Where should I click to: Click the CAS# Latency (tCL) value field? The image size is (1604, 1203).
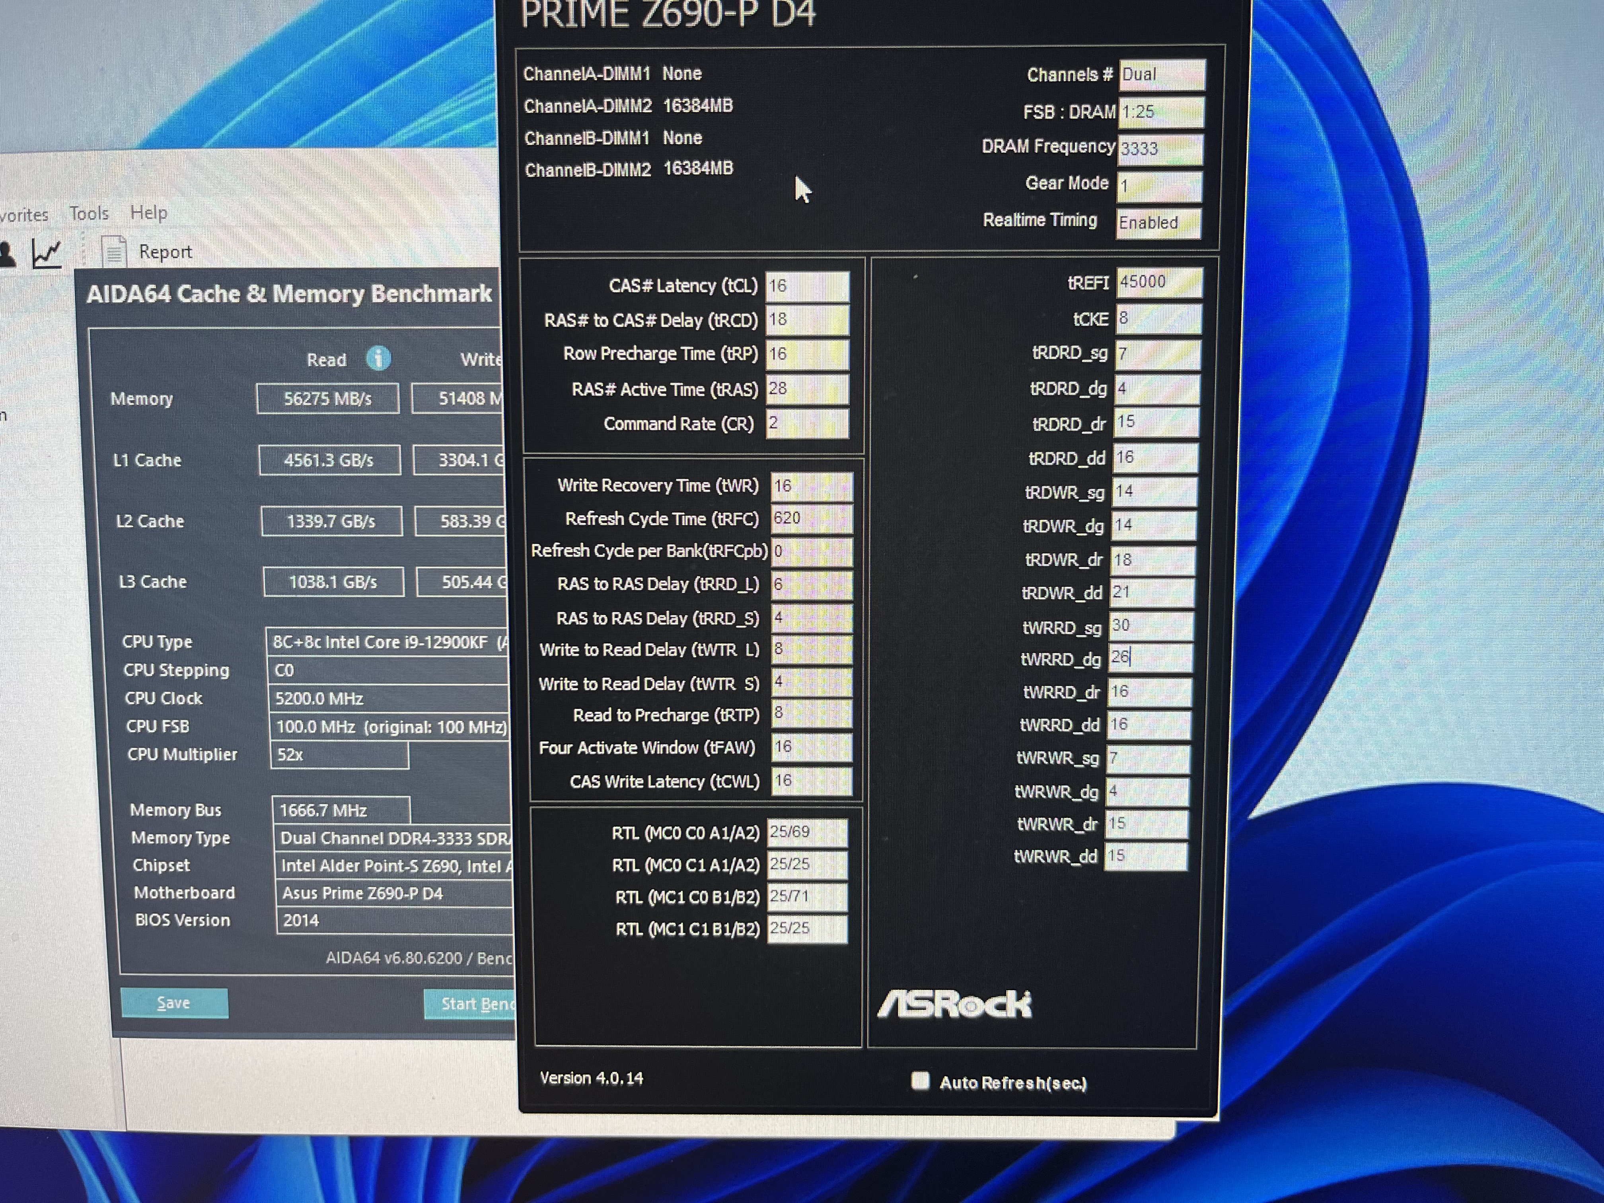pyautogui.click(x=807, y=286)
